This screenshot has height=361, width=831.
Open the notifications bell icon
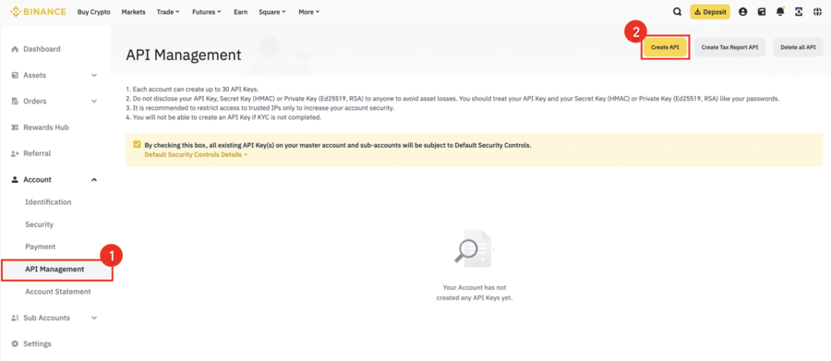point(780,12)
